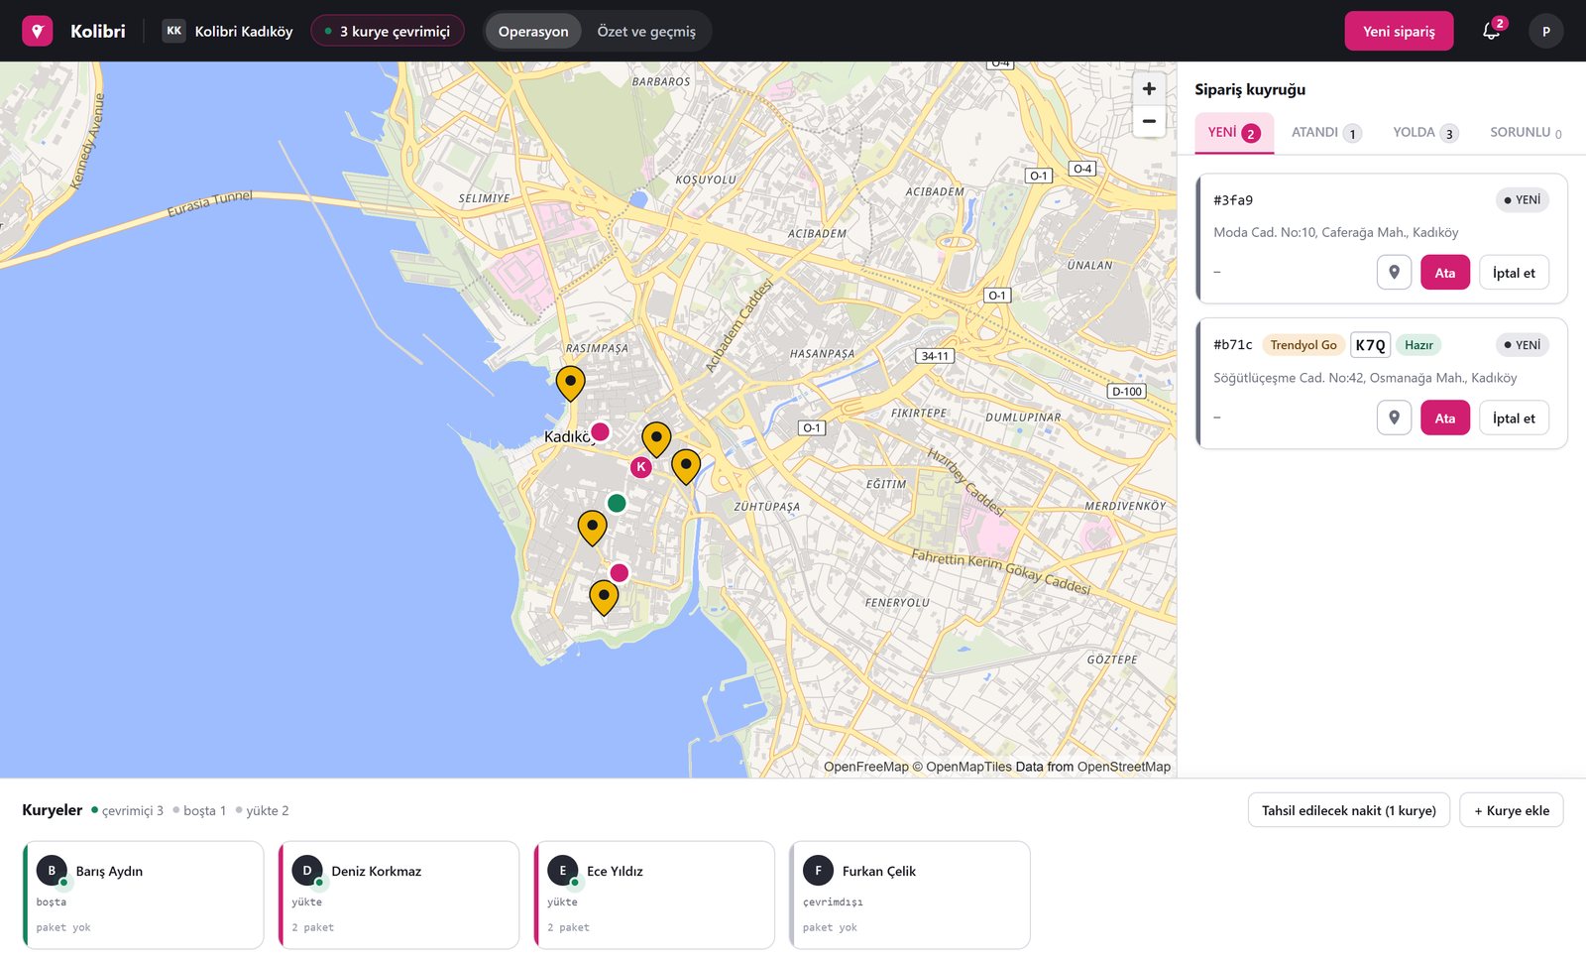Show order #3fa9 location pin on map
1586x959 pixels.
(1394, 273)
